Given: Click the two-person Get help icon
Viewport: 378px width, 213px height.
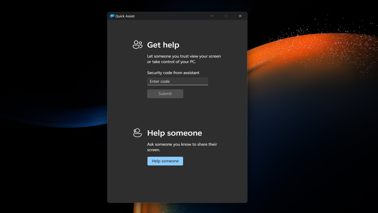Looking at the screenshot, I should 137,45.
